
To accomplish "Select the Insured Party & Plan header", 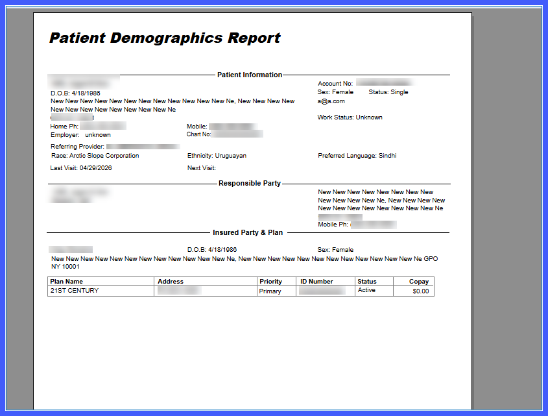I will tap(248, 233).
